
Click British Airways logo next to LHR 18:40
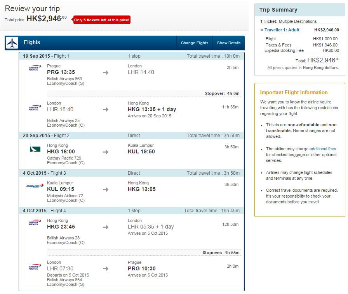[35, 108]
